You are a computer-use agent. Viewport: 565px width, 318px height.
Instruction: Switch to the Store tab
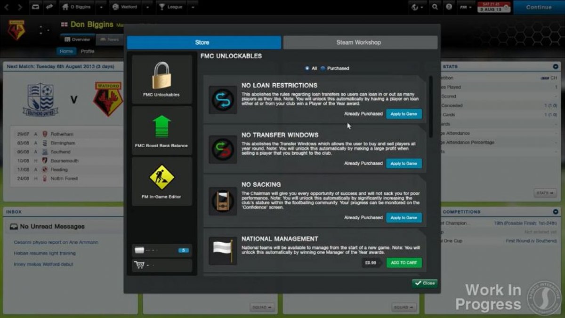[x=203, y=42]
